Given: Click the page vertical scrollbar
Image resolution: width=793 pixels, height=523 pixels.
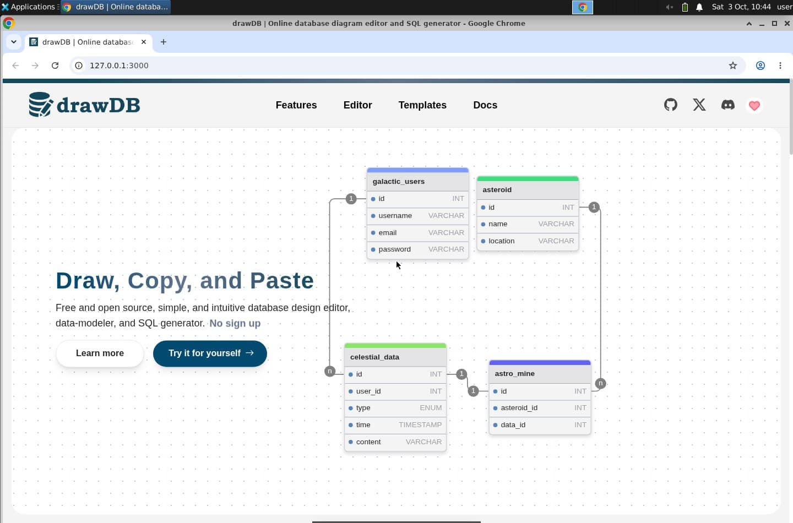Looking at the screenshot, I should coord(791,117).
